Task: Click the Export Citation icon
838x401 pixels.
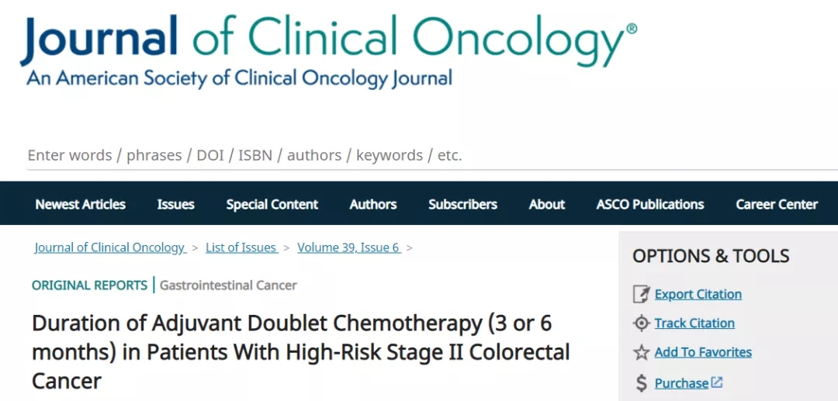Action: (x=641, y=295)
